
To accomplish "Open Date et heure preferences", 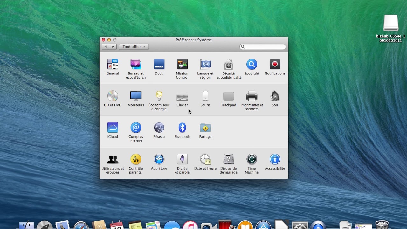I will (x=205, y=162).
